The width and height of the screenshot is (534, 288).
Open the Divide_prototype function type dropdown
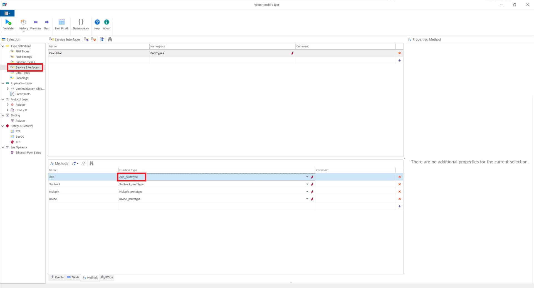[307, 199]
